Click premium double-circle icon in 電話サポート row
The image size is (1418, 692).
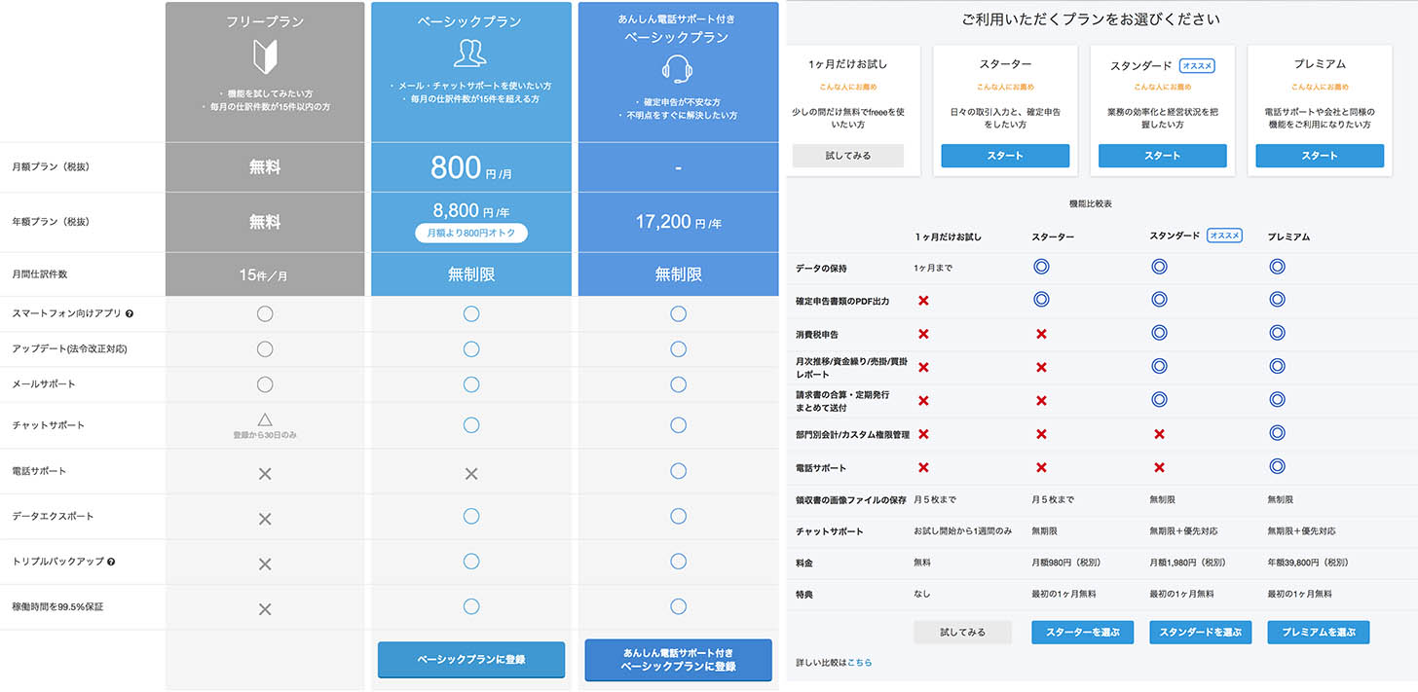[x=1277, y=467]
